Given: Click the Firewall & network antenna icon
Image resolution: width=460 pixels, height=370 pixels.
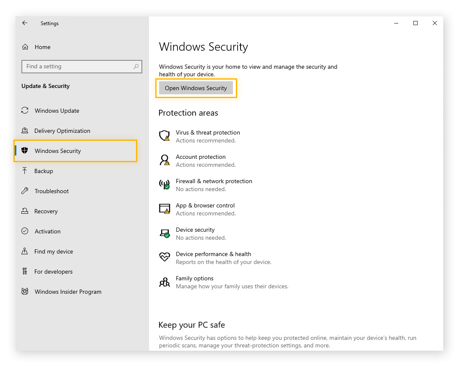Looking at the screenshot, I should 165,184.
